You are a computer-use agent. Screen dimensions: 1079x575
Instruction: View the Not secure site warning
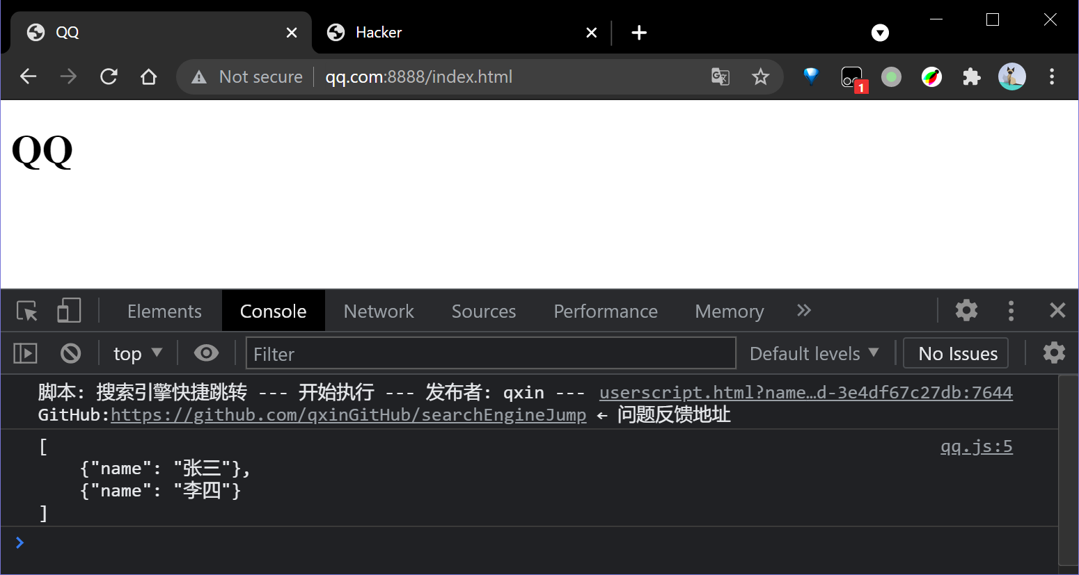coord(247,76)
